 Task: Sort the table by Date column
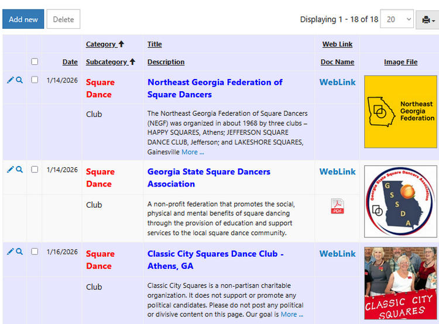[x=70, y=62]
